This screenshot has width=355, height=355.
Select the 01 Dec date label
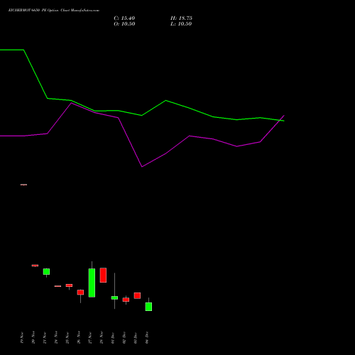tap(113, 337)
